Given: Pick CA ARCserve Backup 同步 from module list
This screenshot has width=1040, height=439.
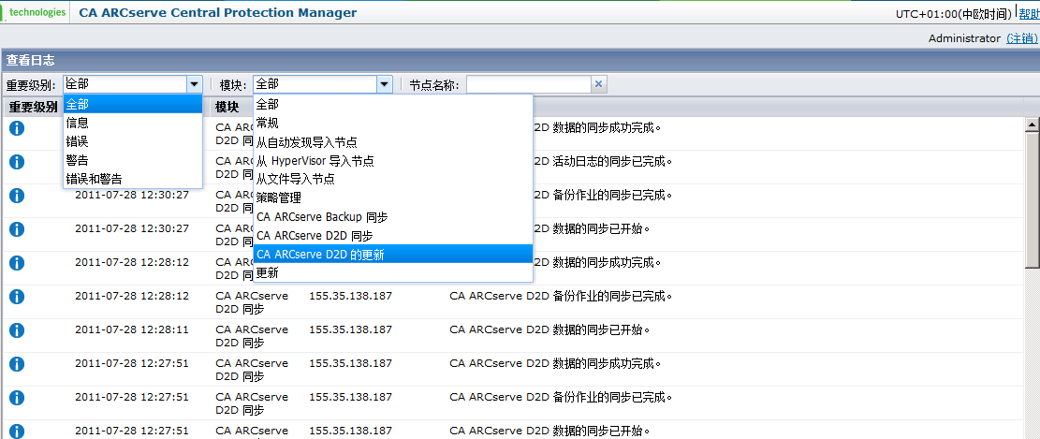Looking at the screenshot, I should coord(321,216).
